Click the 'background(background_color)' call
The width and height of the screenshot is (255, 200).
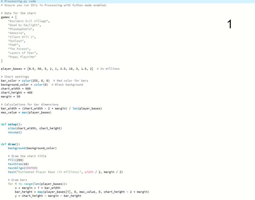[x=32, y=148]
